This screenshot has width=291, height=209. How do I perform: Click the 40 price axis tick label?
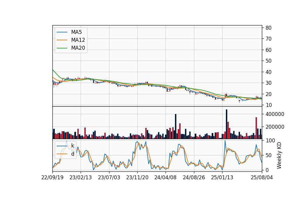point(268,72)
